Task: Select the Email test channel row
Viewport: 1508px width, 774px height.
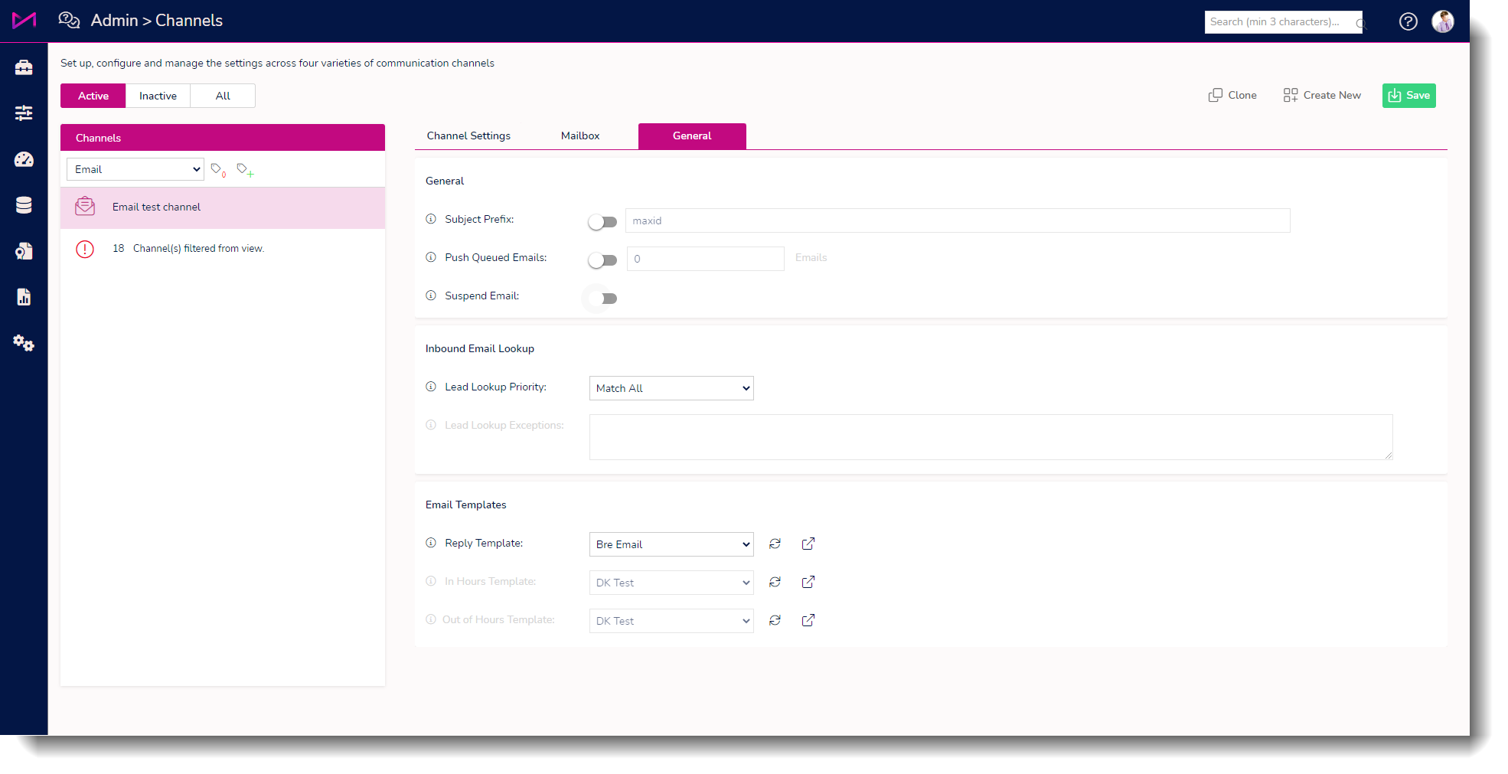Action: pos(223,207)
